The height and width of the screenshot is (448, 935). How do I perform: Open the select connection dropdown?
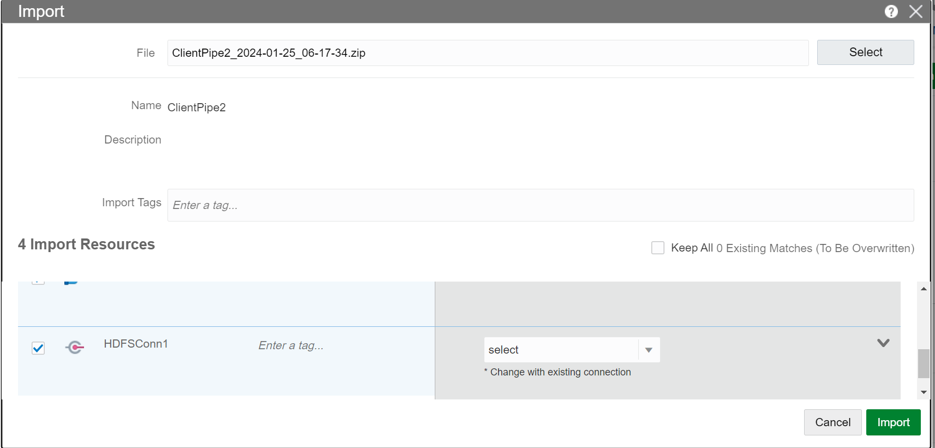pos(572,350)
